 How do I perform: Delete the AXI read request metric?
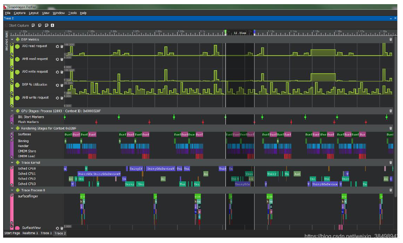(x=62, y=46)
